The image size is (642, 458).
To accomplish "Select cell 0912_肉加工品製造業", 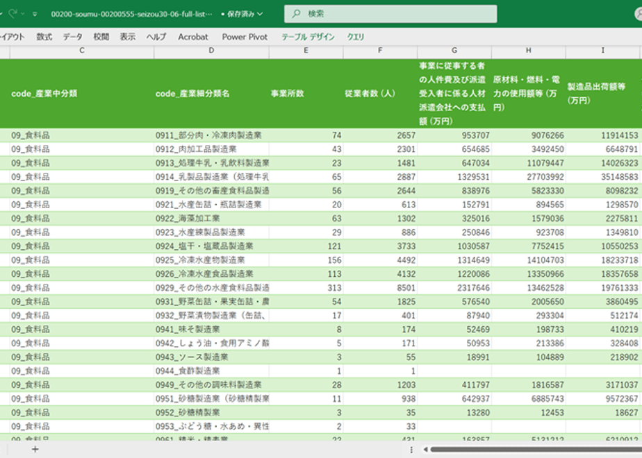I will click(211, 149).
